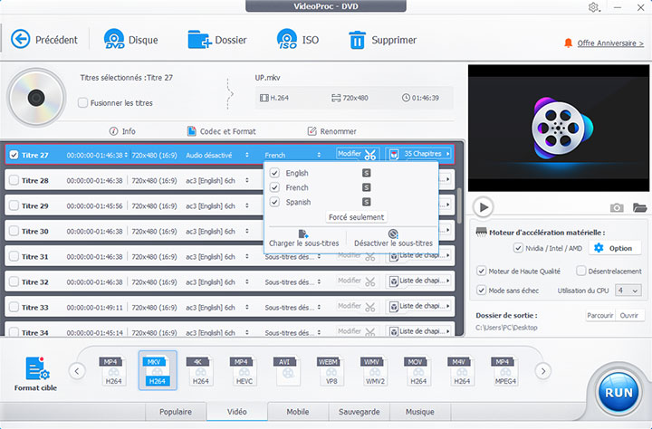Click Renommer to rename output
Image resolution: width=652 pixels, height=429 pixels.
(331, 131)
